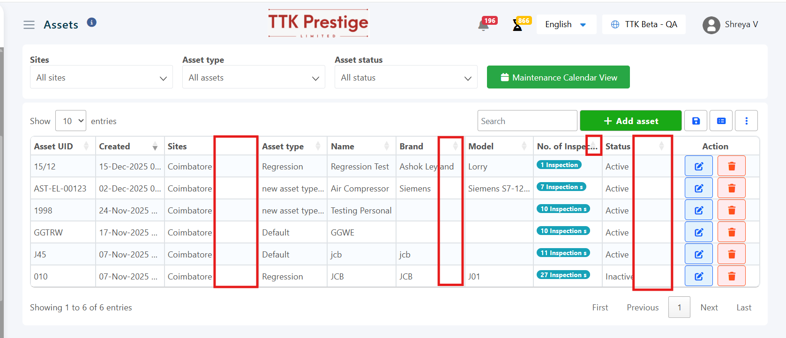Open the hourglass pending tasks icon
This screenshot has height=338, width=786.
pyautogui.click(x=517, y=25)
